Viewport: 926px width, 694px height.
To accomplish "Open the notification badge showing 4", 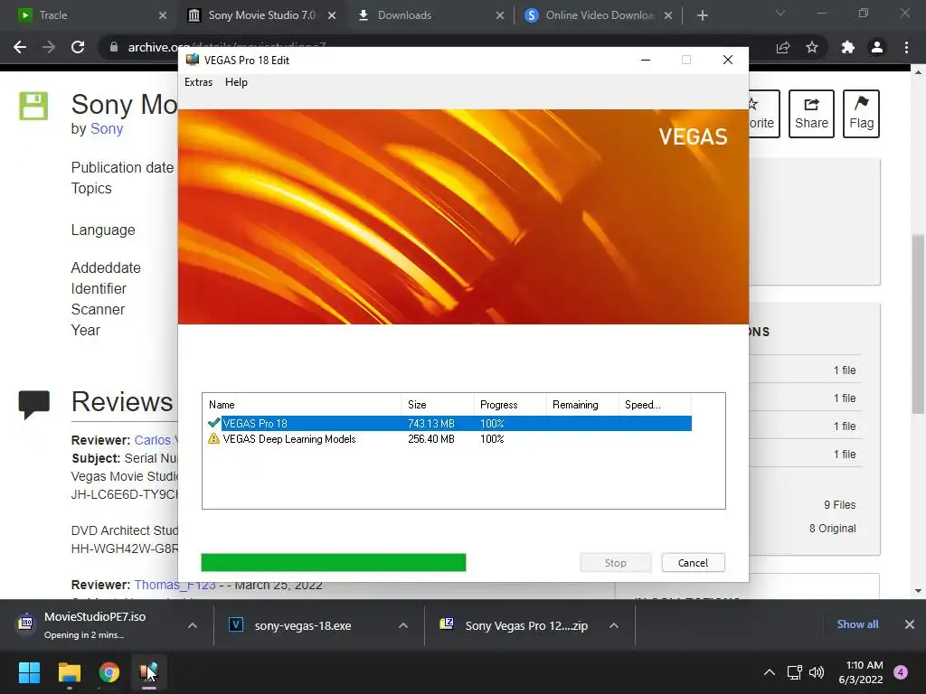I will click(901, 672).
